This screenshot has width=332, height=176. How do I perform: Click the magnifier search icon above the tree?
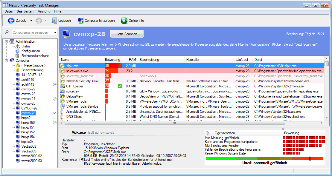[7, 32]
